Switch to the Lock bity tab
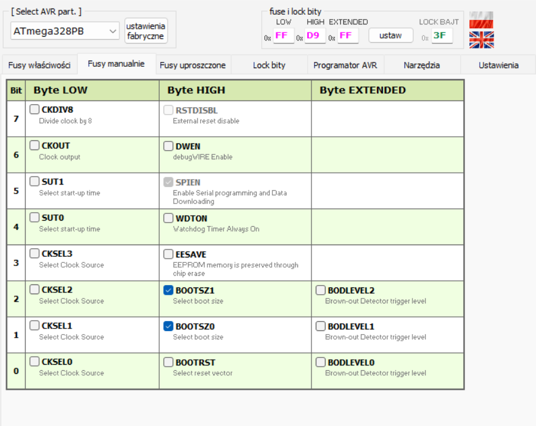The height and width of the screenshot is (426, 536). coord(269,65)
